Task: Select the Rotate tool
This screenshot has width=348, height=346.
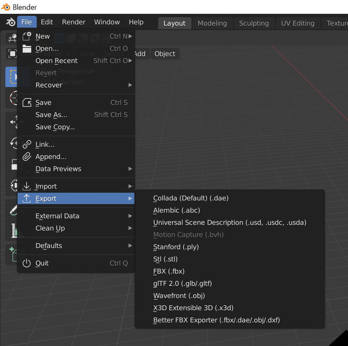Action: click(x=13, y=143)
